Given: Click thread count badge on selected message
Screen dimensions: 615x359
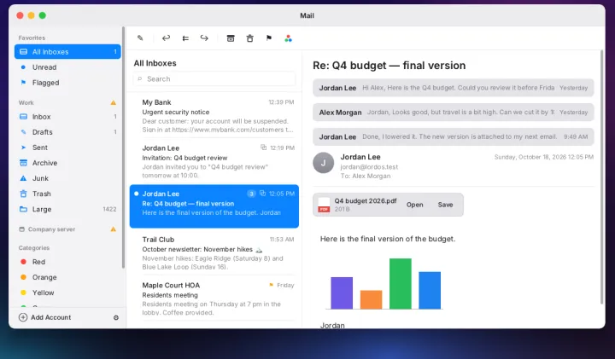Looking at the screenshot, I should (251, 194).
